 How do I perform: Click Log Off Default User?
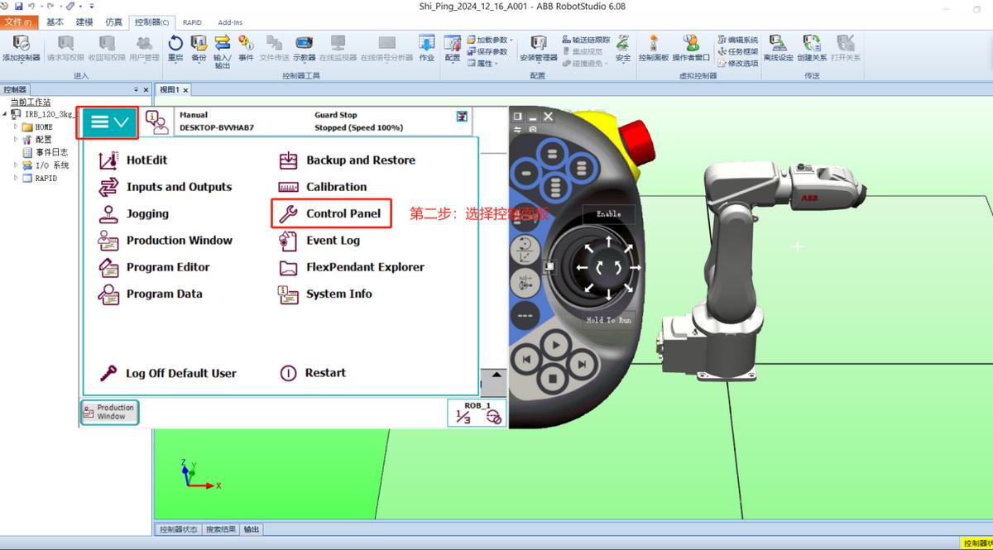[180, 374]
